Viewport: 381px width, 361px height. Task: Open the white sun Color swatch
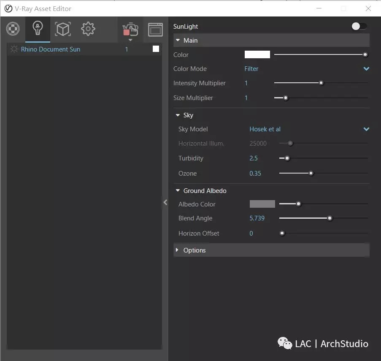(x=257, y=54)
